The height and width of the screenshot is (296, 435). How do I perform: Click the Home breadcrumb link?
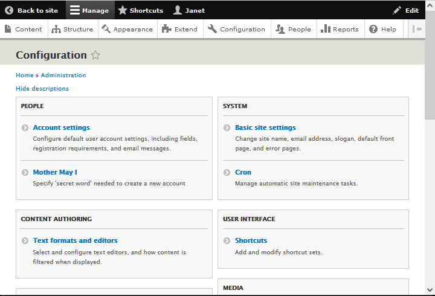coord(24,76)
